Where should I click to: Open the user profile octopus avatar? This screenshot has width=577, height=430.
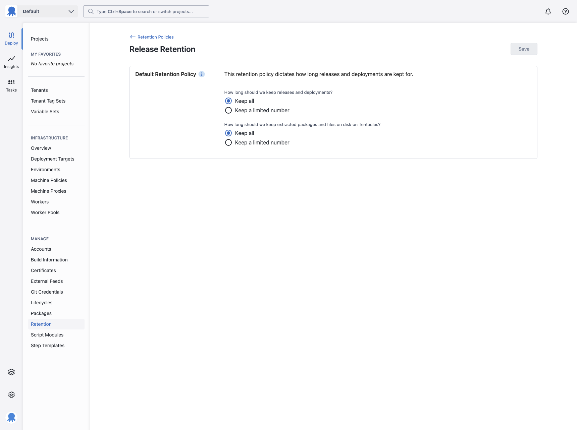point(11,417)
